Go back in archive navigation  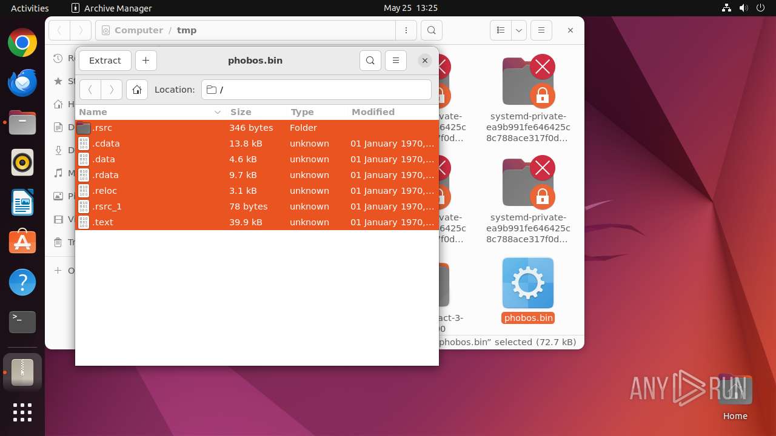(90, 90)
